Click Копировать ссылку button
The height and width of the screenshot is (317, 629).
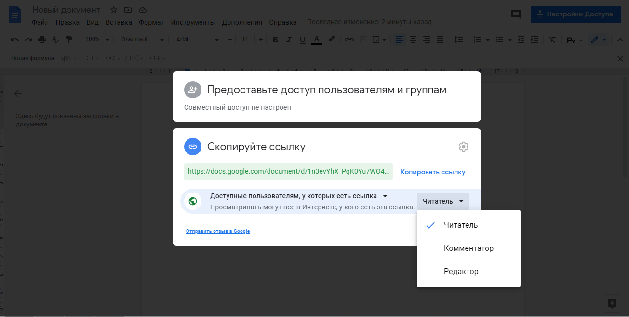pyautogui.click(x=433, y=172)
